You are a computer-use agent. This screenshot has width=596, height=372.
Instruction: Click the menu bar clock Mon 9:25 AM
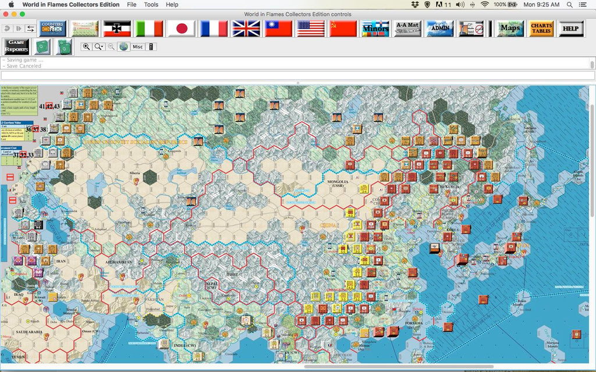541,5
